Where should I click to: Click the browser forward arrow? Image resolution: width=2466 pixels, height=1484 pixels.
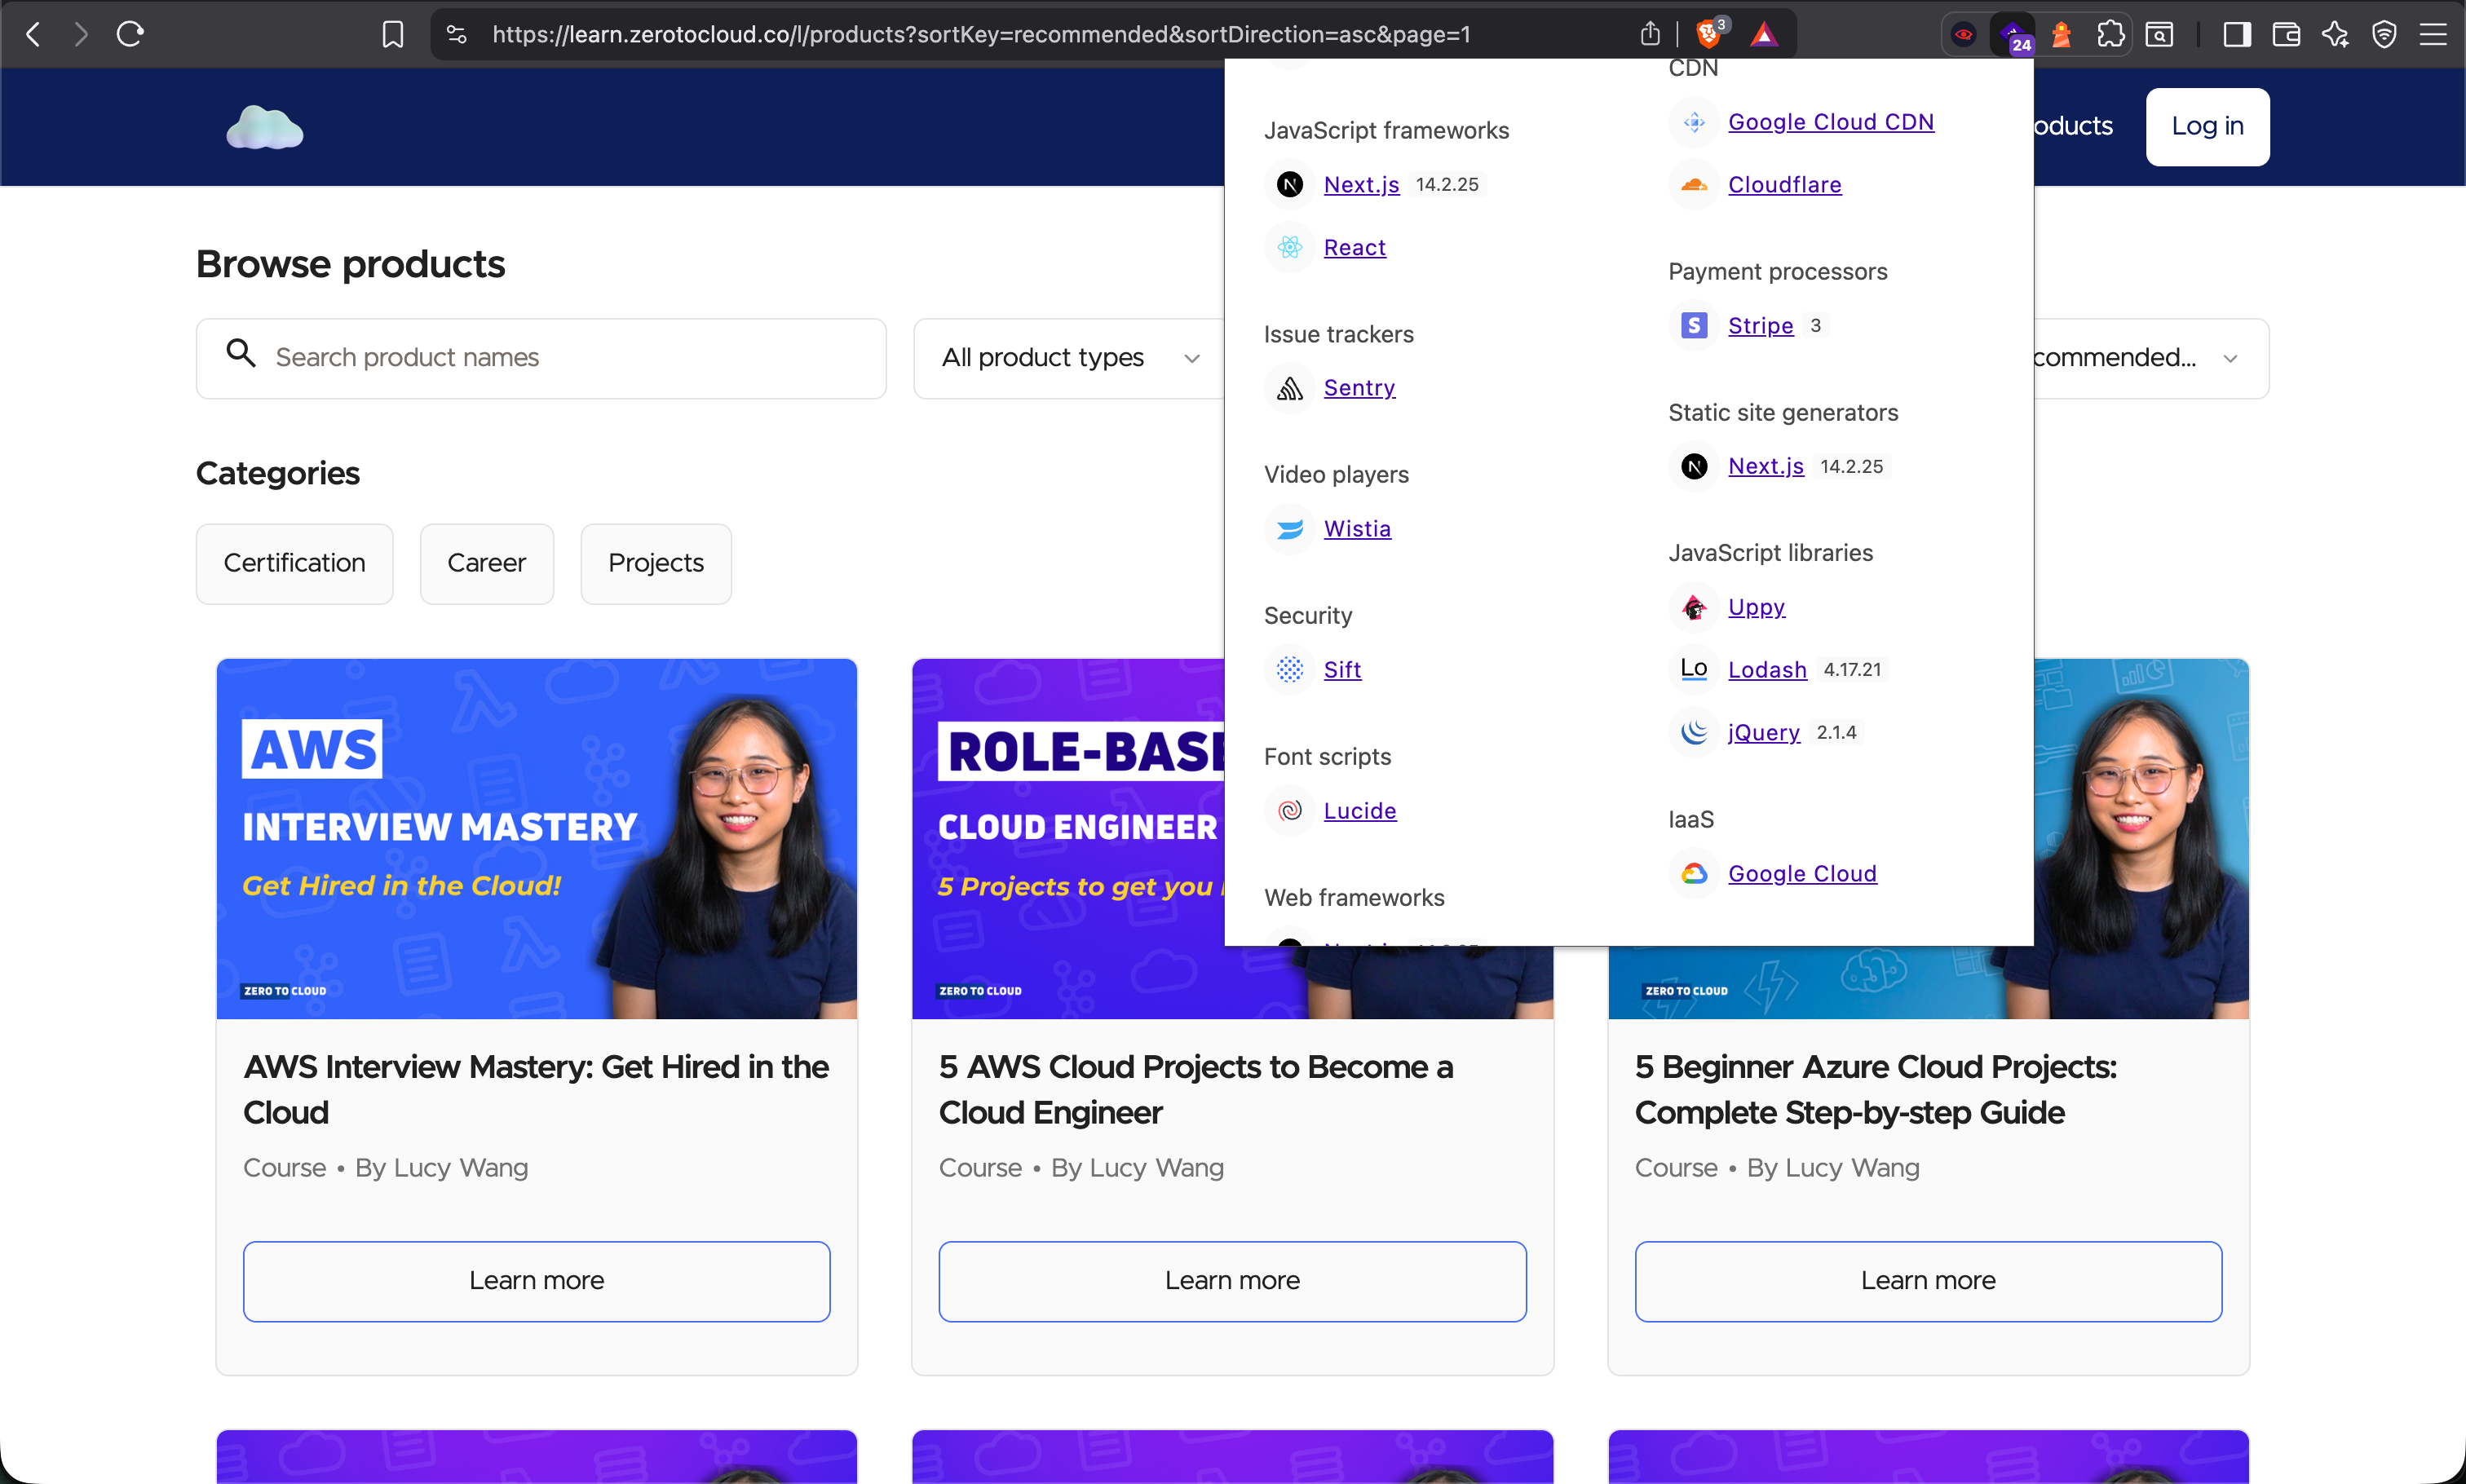[x=81, y=35]
